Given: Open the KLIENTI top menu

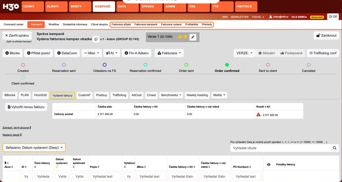Looking at the screenshot, I should click(x=56, y=7).
